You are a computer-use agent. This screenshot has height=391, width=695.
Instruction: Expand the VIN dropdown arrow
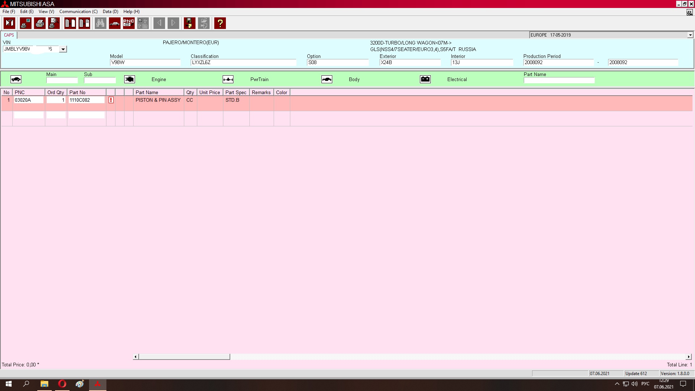(63, 49)
